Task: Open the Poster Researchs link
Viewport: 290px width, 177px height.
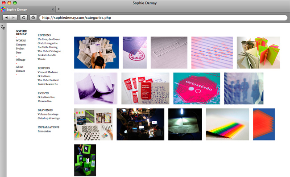Action: [x=48, y=84]
